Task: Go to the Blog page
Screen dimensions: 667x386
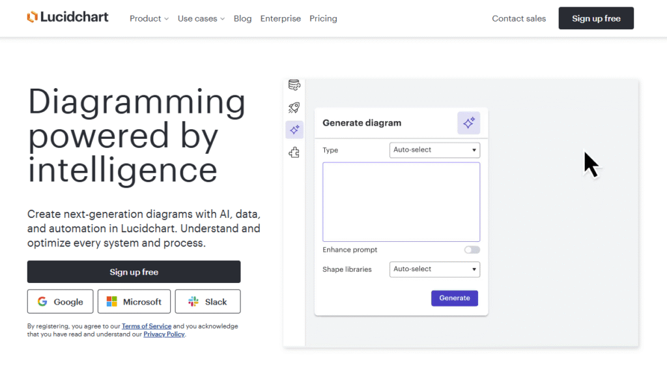Action: coord(242,18)
